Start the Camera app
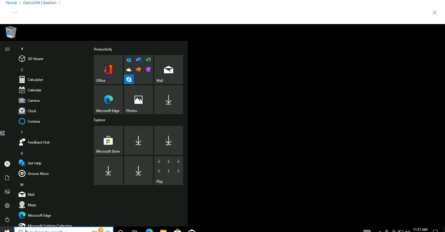The height and width of the screenshot is (232, 445). click(49, 101)
